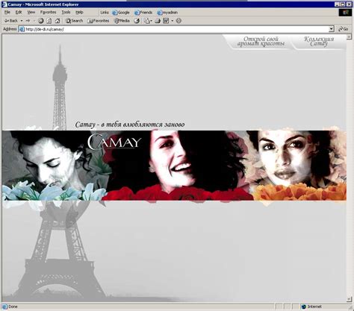Image resolution: width=354 pixels, height=311 pixels.
Task: Open the Google link in Links bar
Action: pos(121,13)
